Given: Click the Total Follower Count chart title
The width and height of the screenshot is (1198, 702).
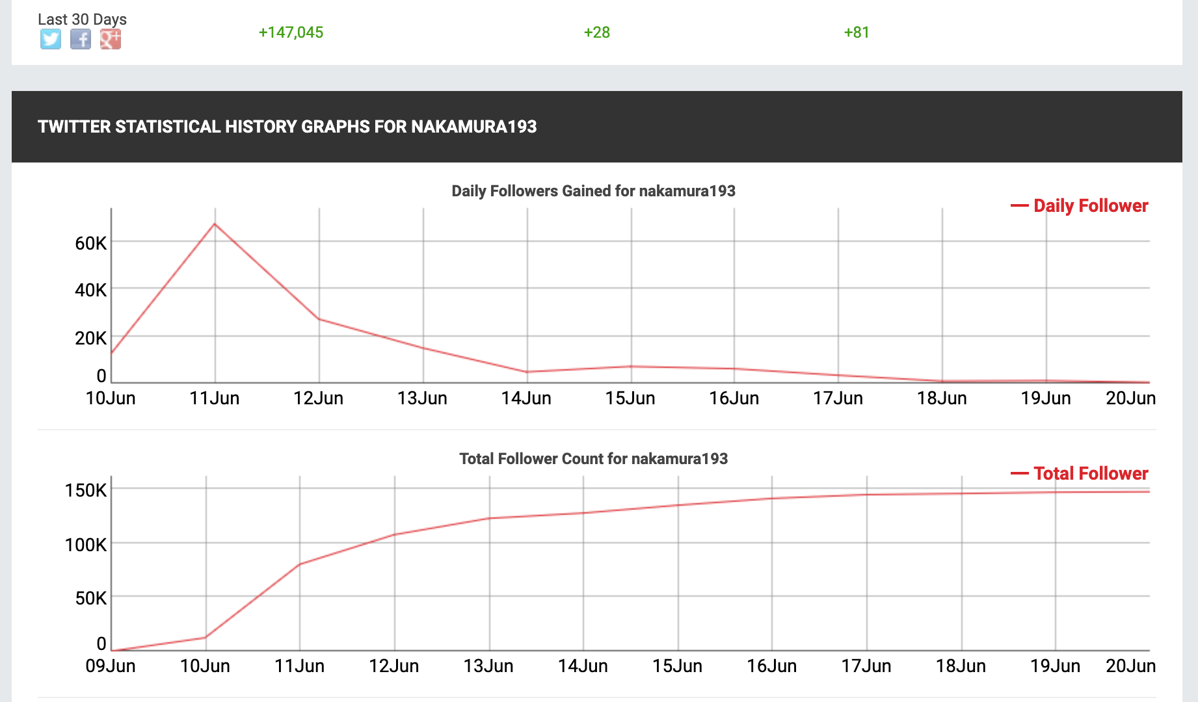Looking at the screenshot, I should point(593,459).
